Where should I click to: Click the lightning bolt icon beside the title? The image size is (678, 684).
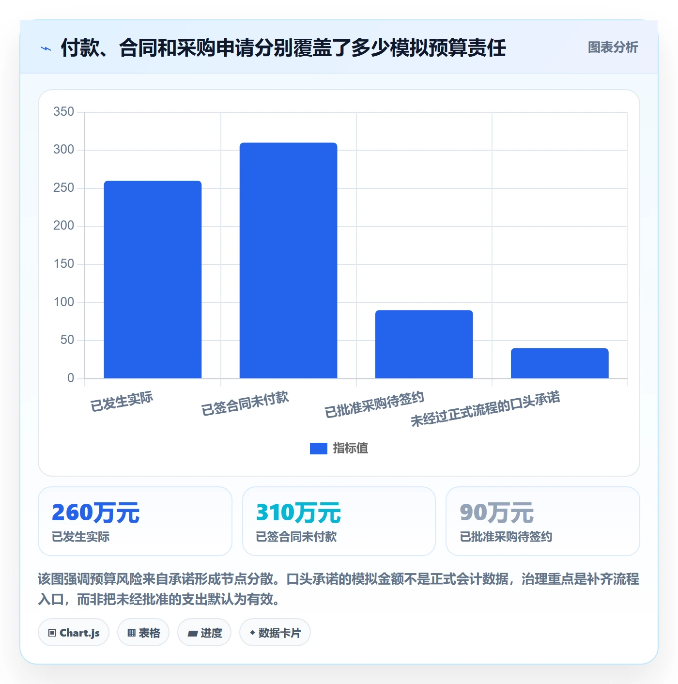46,48
